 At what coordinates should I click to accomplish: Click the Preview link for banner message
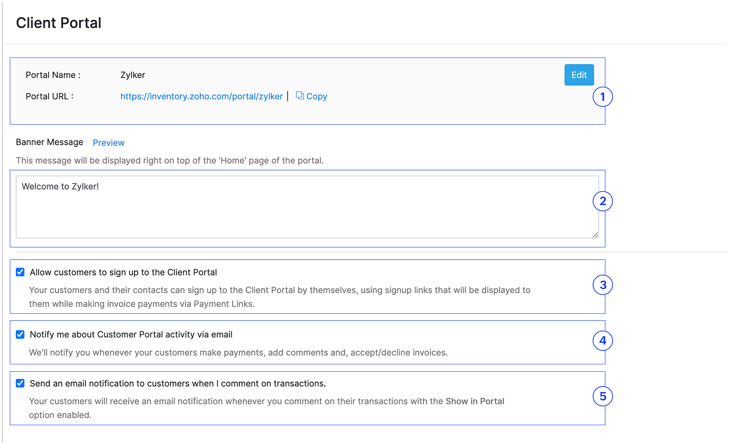(x=109, y=142)
